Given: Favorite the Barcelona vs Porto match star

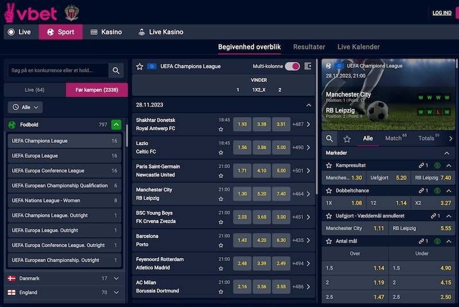Looking at the screenshot, I should (x=221, y=245).
